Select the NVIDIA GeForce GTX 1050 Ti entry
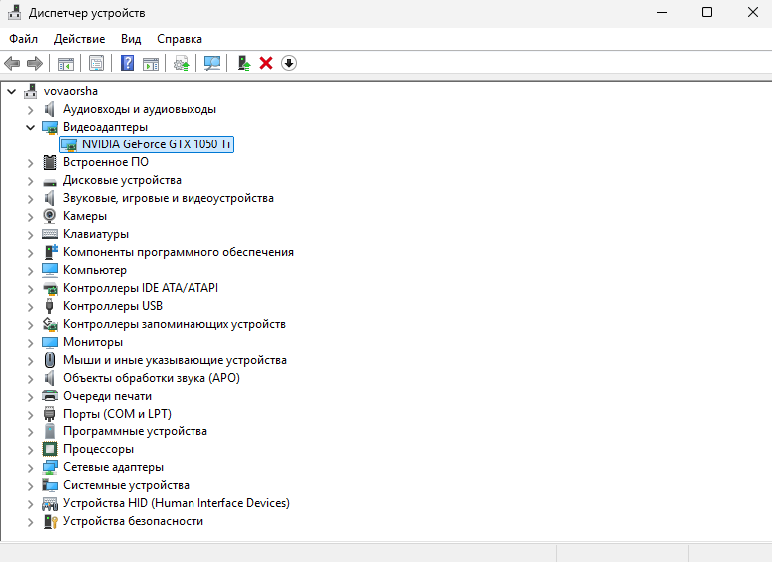 (x=147, y=144)
